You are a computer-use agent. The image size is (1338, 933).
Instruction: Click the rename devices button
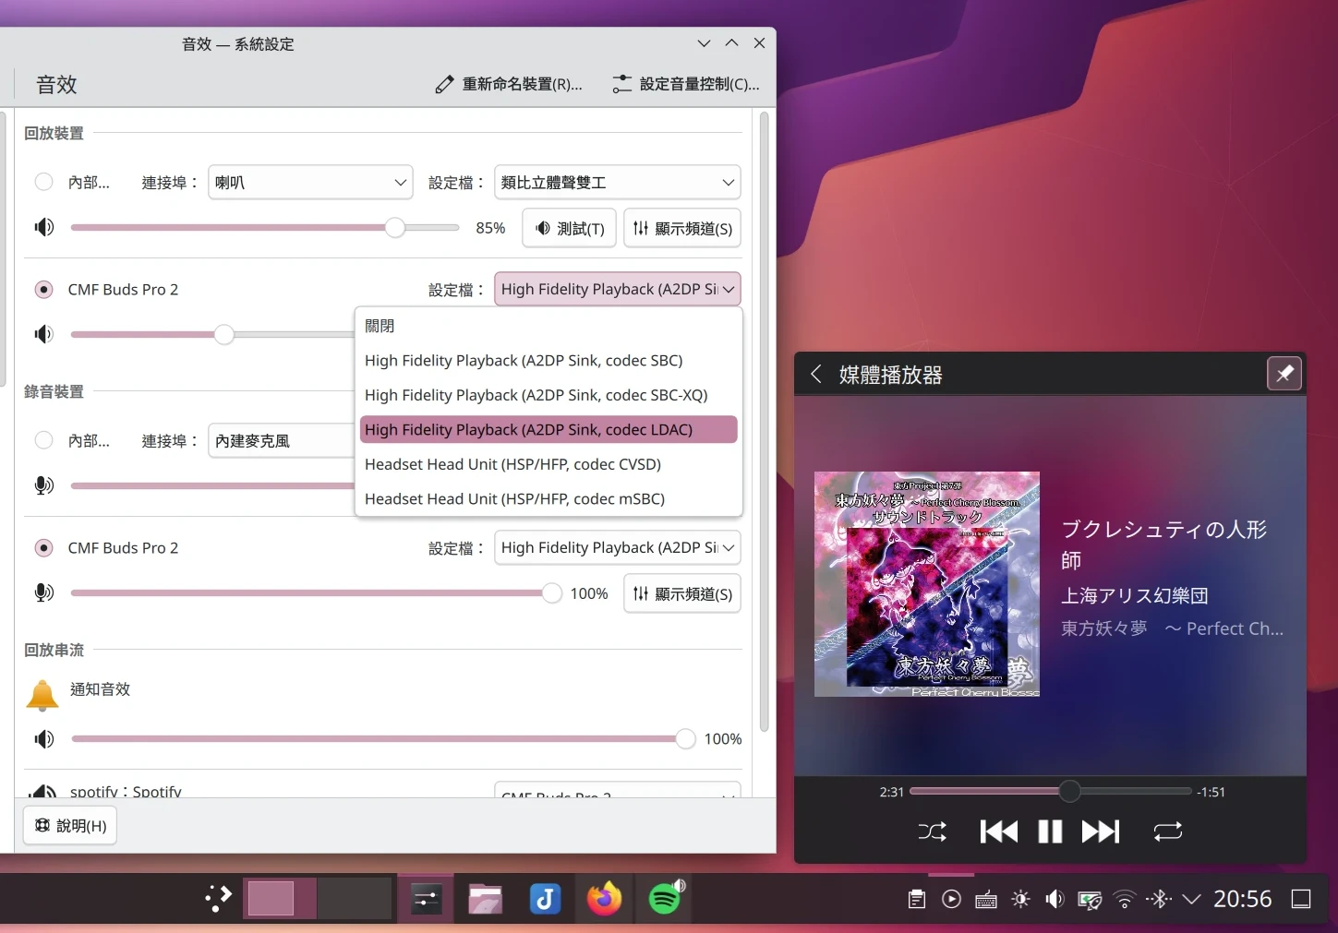click(x=509, y=84)
